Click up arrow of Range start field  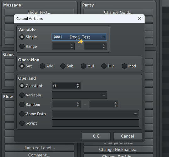pos(72,45)
